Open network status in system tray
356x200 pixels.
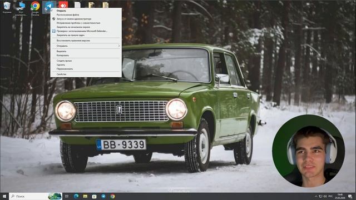pos(320,196)
